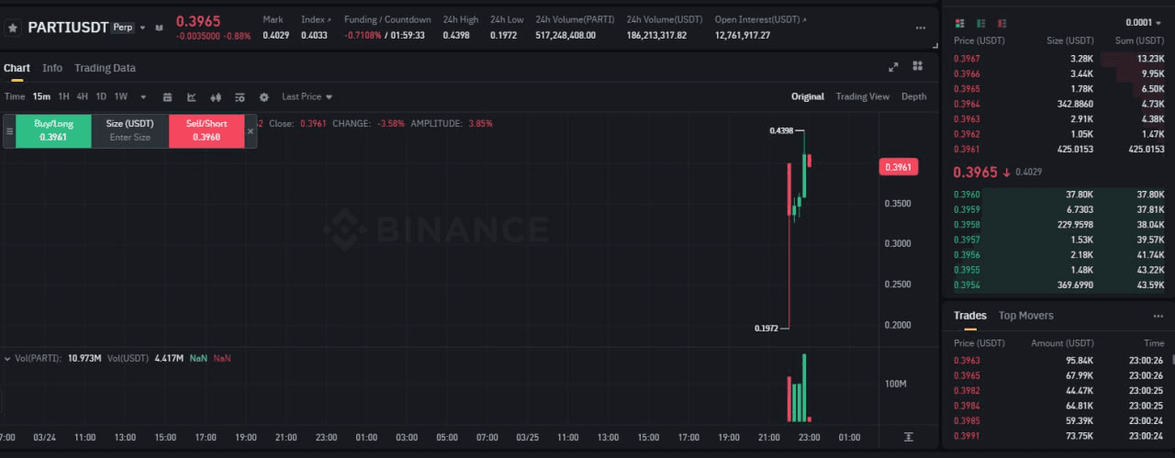This screenshot has width=1175, height=458.
Task: Open Index price details link
Action: [x=315, y=19]
